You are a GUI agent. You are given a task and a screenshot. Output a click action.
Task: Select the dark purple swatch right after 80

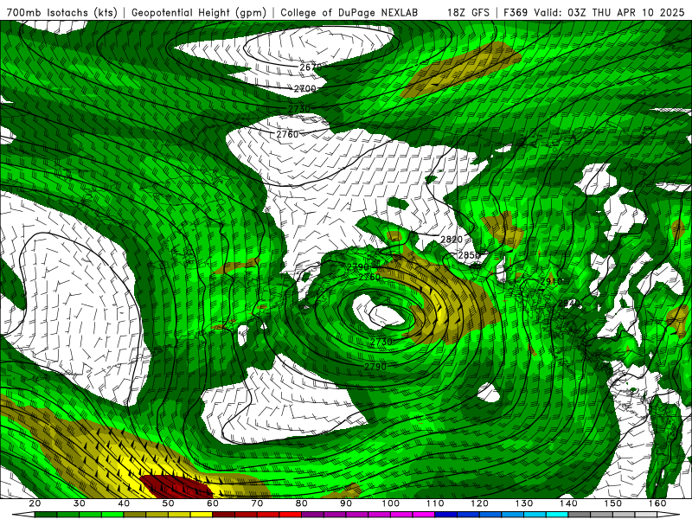[312, 515]
